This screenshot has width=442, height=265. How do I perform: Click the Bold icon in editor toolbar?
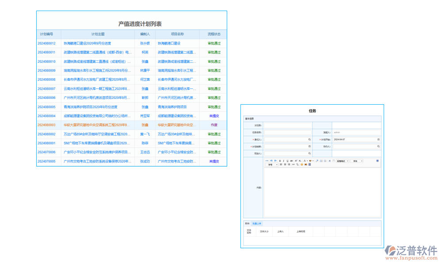point(280,161)
